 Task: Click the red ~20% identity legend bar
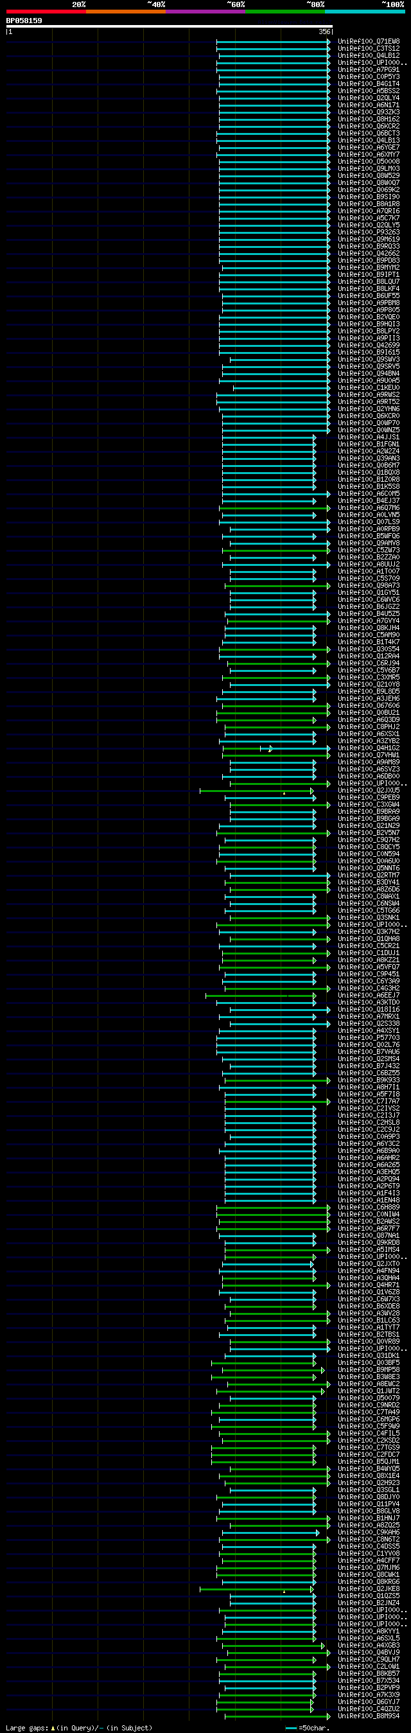point(46,12)
